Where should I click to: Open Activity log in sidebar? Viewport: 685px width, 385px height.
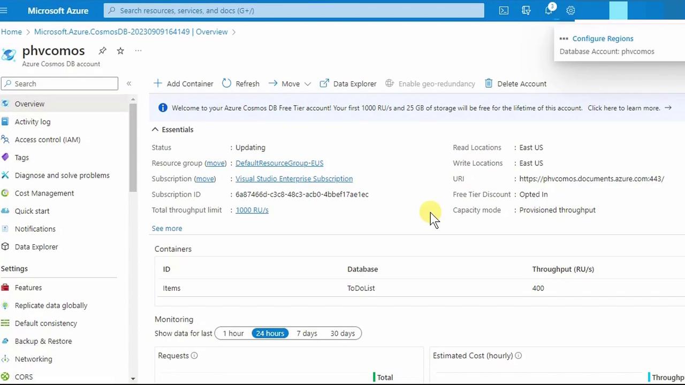point(33,122)
